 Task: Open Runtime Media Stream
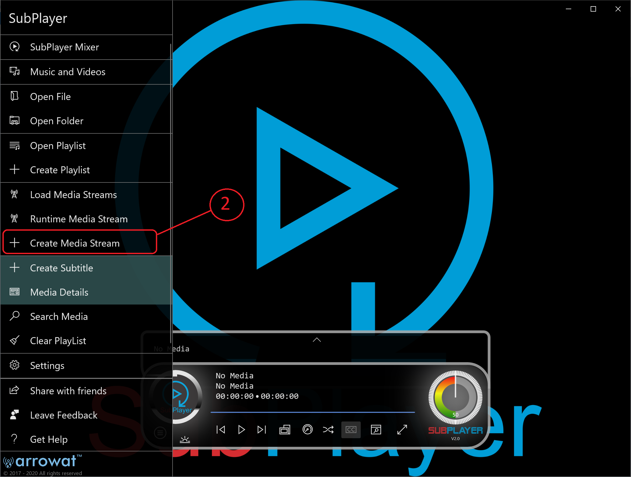click(x=86, y=219)
